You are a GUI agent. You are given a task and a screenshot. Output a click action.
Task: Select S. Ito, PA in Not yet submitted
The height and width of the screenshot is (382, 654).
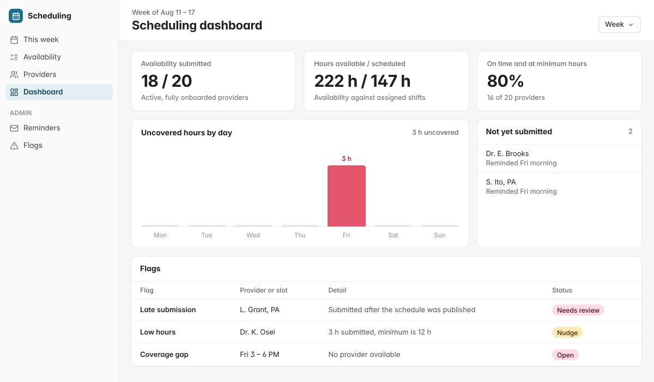[559, 187]
